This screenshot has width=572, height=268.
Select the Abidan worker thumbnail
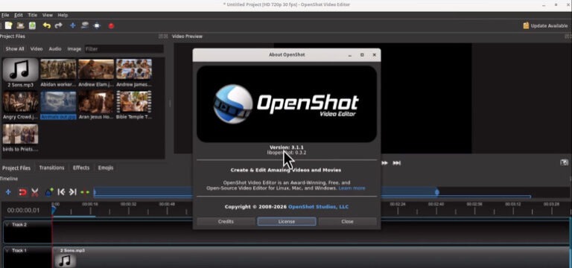[58, 69]
